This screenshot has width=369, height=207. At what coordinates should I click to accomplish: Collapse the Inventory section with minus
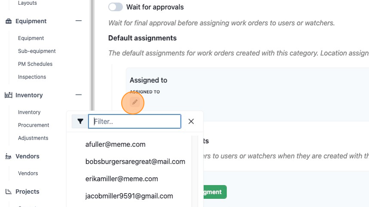pyautogui.click(x=79, y=94)
